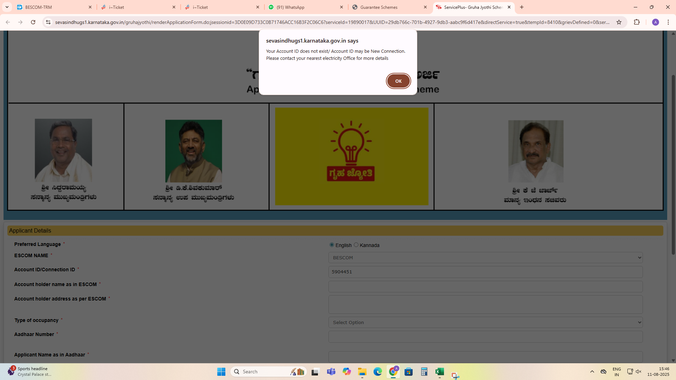The width and height of the screenshot is (676, 380).
Task: Select Kannada as preferred language
Action: coord(356,245)
